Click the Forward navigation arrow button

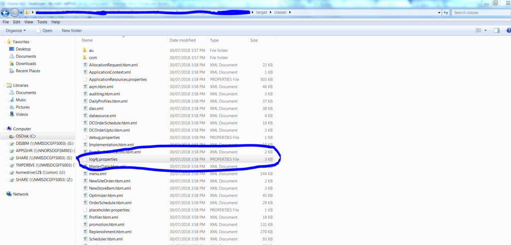pyautogui.click(x=14, y=12)
